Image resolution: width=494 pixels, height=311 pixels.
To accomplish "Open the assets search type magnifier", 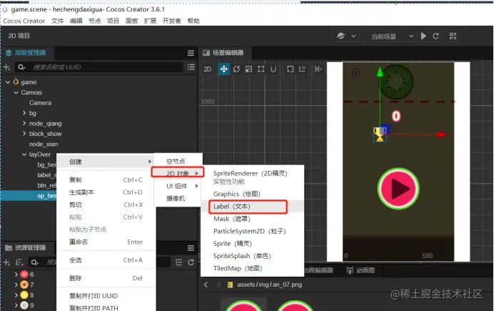I will 34,262.
